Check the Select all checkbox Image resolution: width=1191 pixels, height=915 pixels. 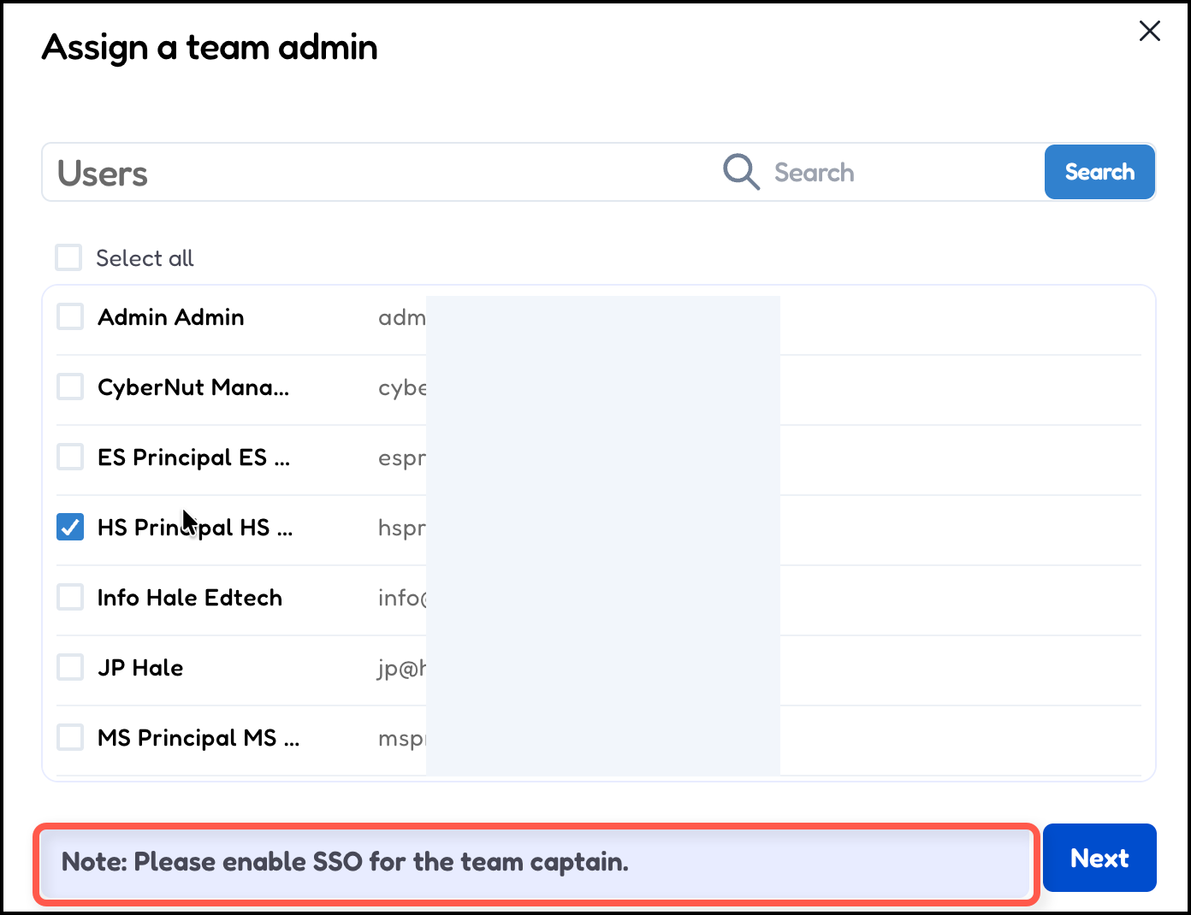click(68, 257)
